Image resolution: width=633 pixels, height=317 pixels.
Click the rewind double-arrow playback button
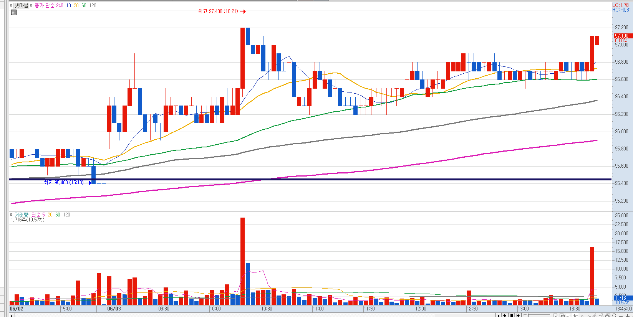(505, 315)
